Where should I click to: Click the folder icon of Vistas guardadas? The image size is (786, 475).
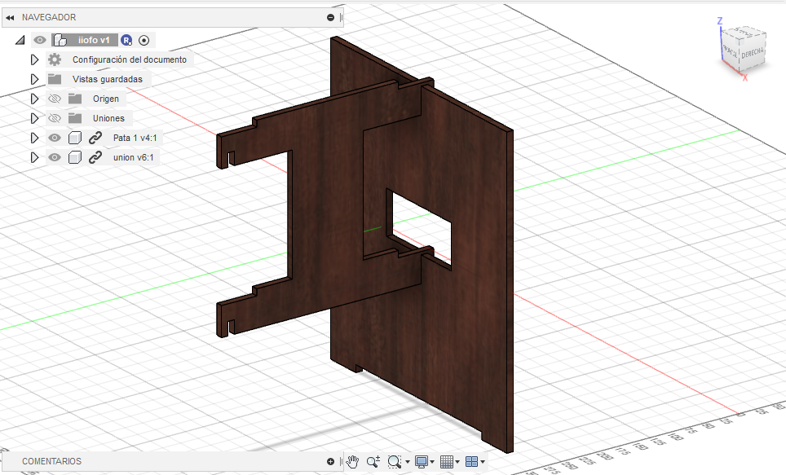pyautogui.click(x=55, y=79)
